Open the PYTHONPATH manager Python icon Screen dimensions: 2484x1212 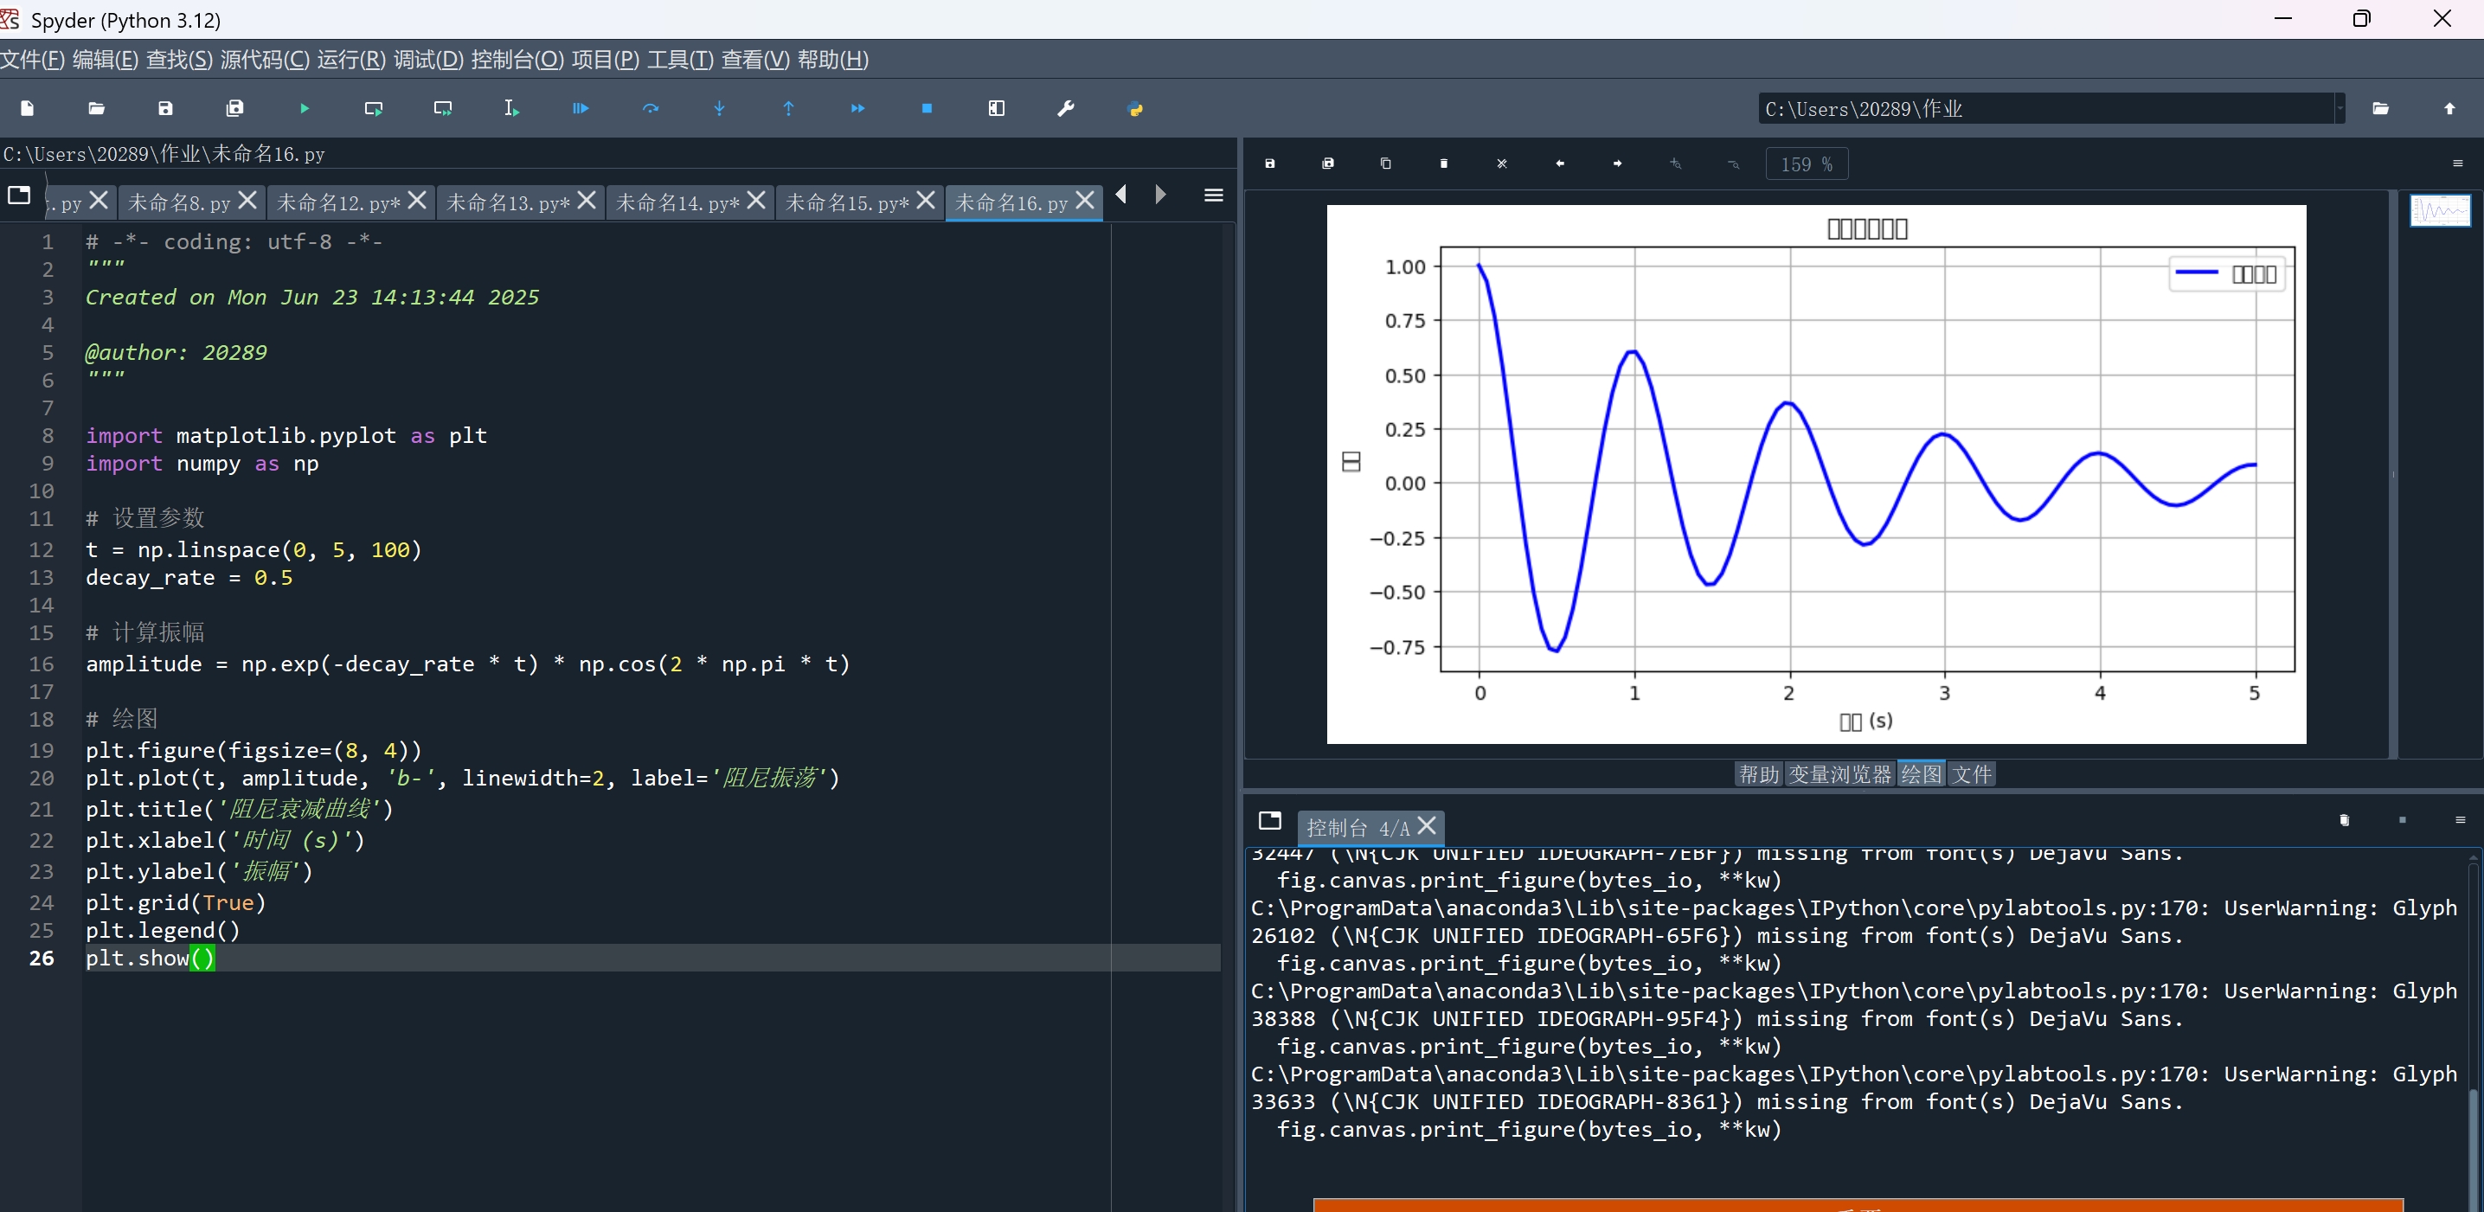coord(1135,109)
